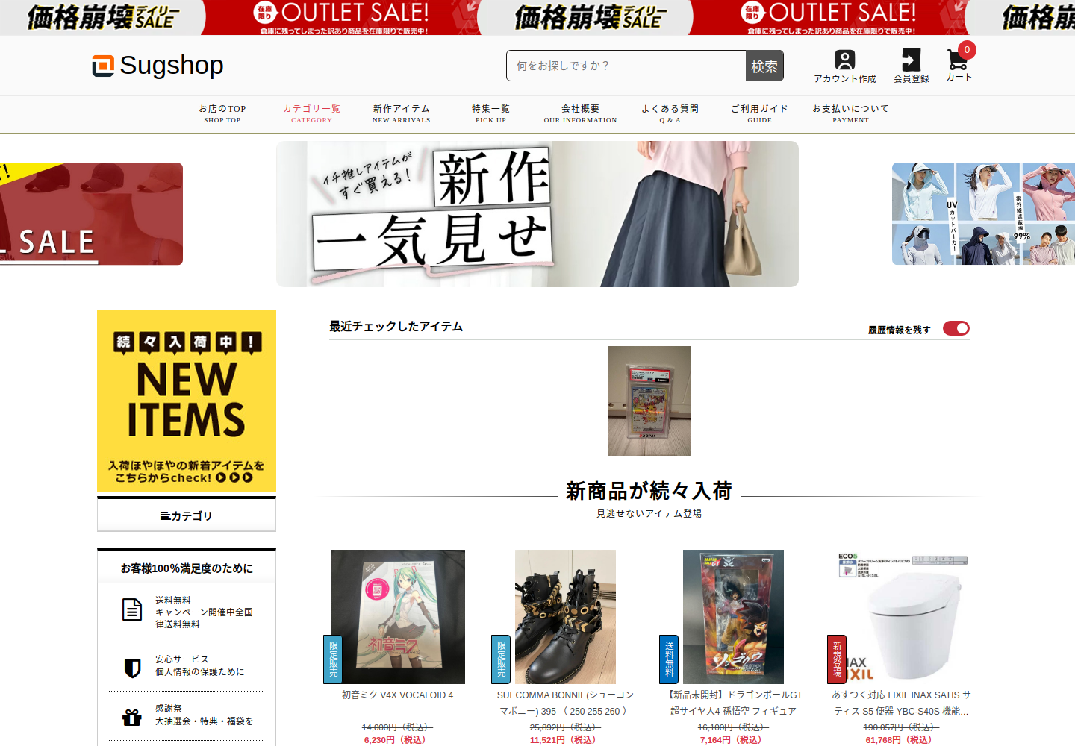Open the LIXIL INAX SATIS toilet image
1075x746 pixels.
point(902,617)
